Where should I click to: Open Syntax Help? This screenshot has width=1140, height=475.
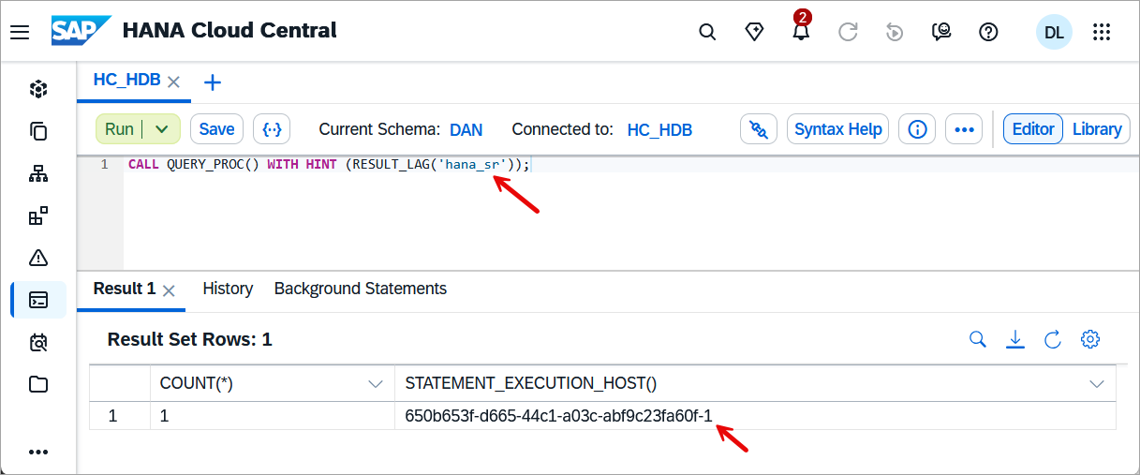[838, 129]
